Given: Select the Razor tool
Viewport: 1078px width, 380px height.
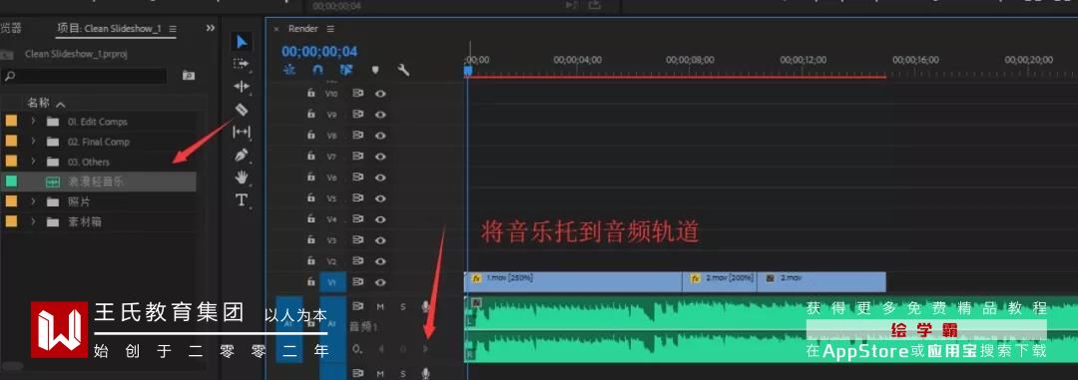Looking at the screenshot, I should (x=242, y=110).
